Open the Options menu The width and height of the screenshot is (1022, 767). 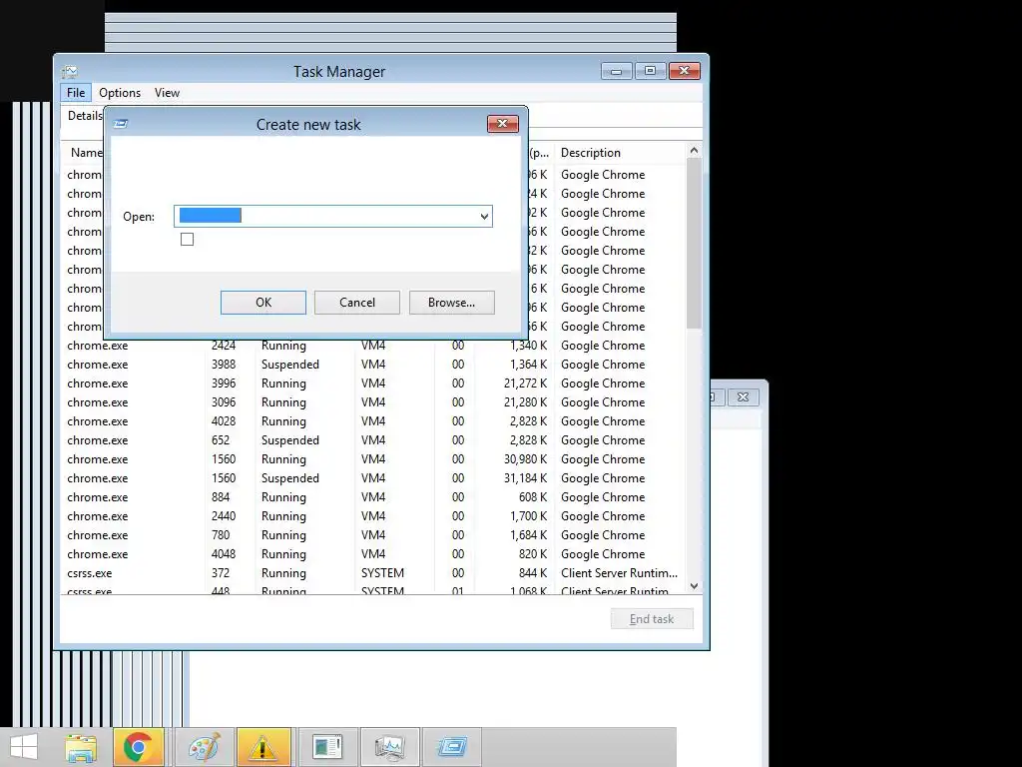(120, 93)
